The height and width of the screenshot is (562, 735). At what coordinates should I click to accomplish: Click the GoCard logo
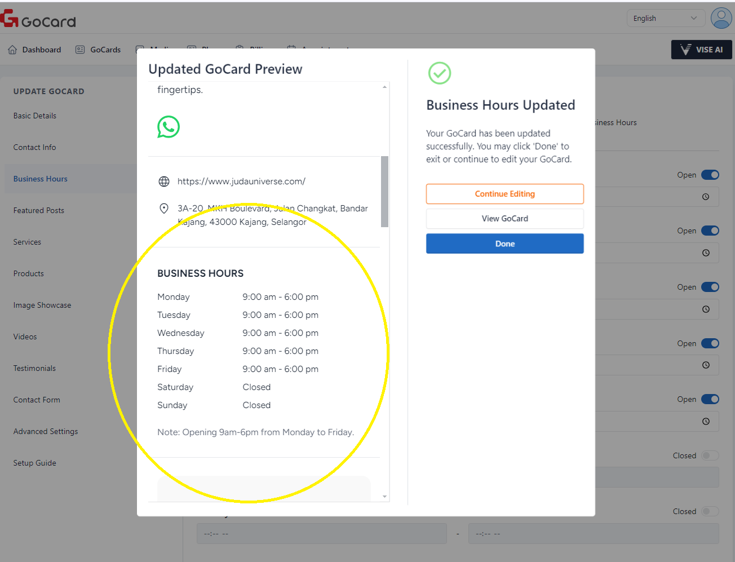coord(38,19)
